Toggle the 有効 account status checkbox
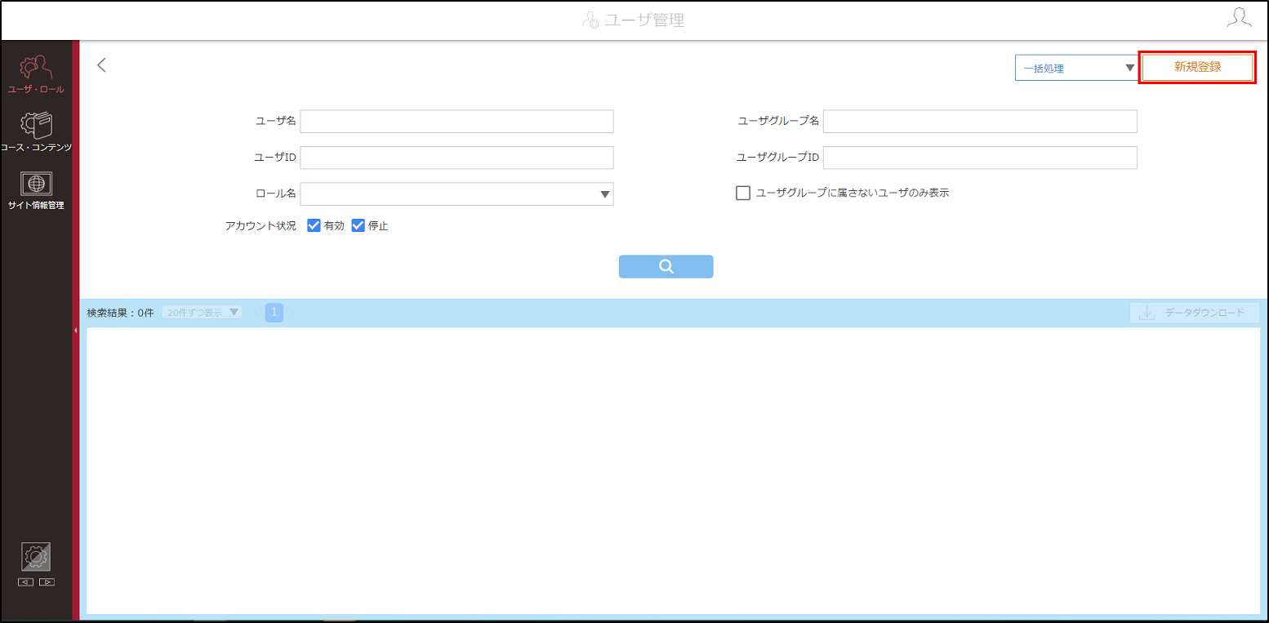This screenshot has height=623, width=1269. pos(314,226)
